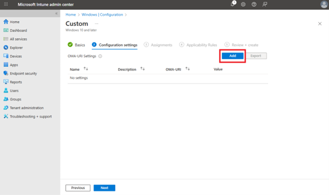Click the OMA-URI Settings info icon
The width and height of the screenshot is (329, 195).
100,56
